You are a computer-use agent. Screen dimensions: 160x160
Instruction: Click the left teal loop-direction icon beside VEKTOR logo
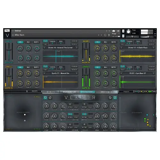(45, 98)
